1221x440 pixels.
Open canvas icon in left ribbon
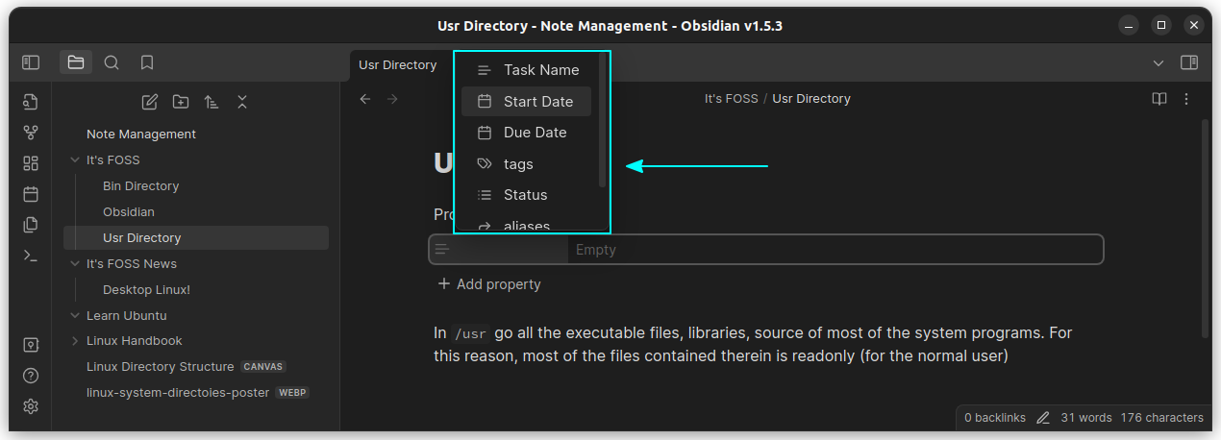point(31,163)
